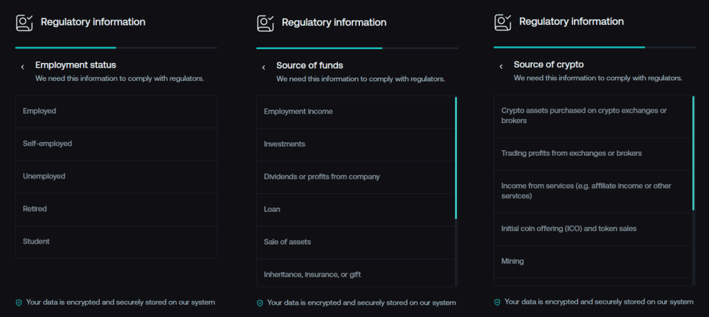
Task: Click the profile icon in Source of funds panel
Action: pyautogui.click(x=265, y=23)
